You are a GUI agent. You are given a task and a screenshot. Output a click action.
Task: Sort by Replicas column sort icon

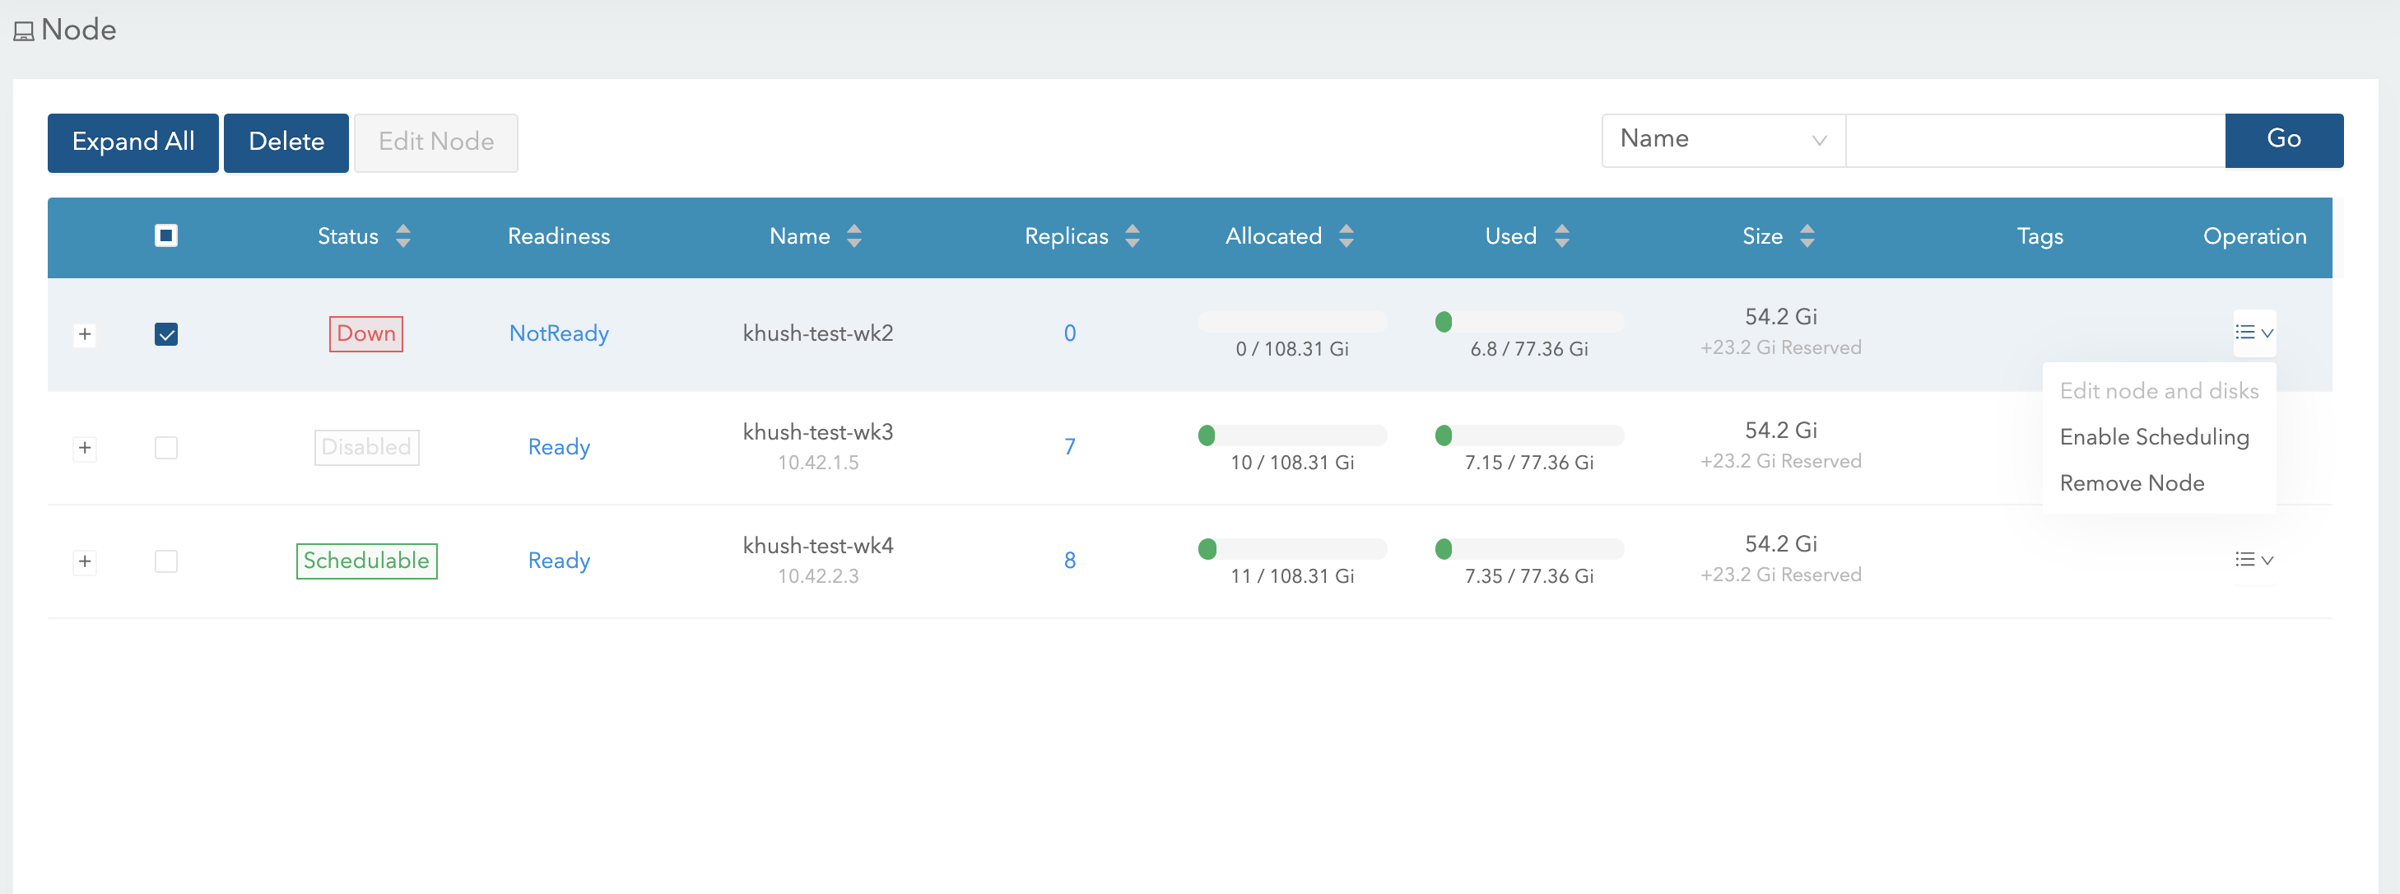pos(1132,236)
